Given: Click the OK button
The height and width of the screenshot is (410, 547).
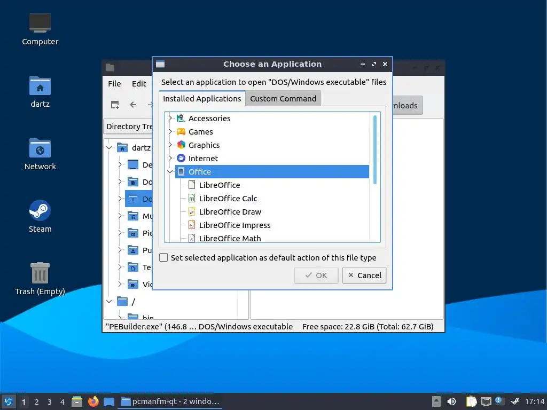Looking at the screenshot, I should click(x=316, y=275).
